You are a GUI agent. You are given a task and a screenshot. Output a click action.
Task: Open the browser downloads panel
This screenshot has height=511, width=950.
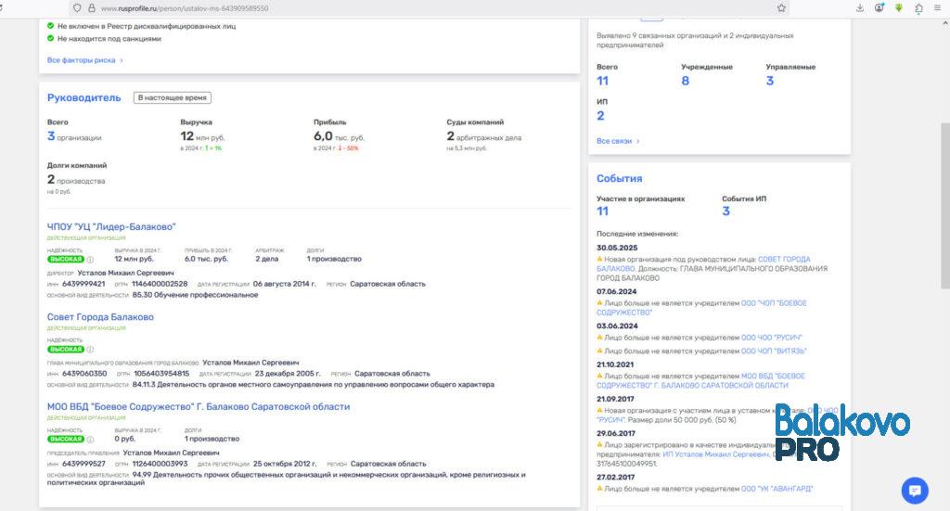pyautogui.click(x=860, y=7)
